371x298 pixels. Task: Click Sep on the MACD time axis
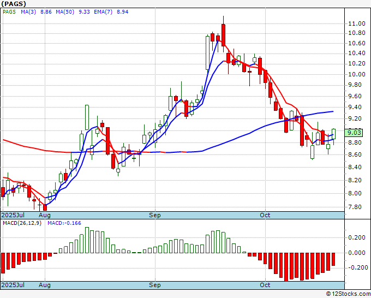click(x=155, y=285)
